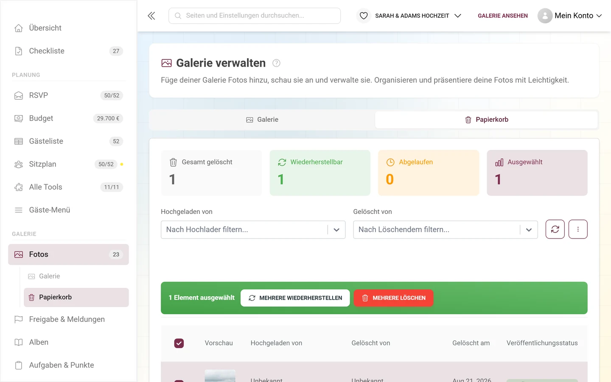Click Mehrere Wiederherstellen button
Viewport: 611px width, 382px height.
click(295, 298)
